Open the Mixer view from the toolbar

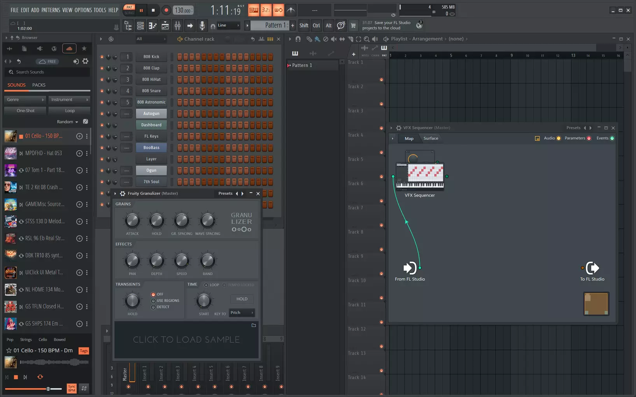coord(177,26)
